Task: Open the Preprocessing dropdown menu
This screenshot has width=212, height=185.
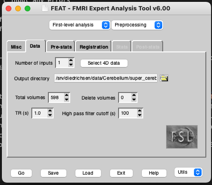Action: point(137,25)
